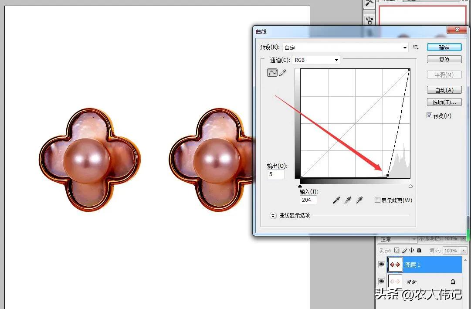The image size is (471, 309).
Task: Click the 自动(A) auto button
Action: tap(444, 90)
